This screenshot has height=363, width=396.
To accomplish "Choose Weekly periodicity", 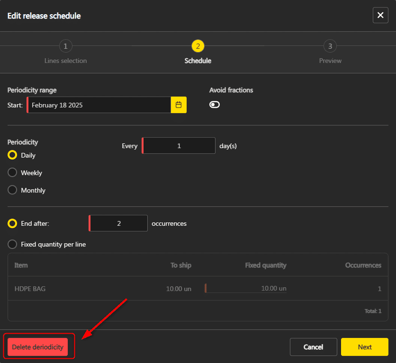I will [13, 173].
